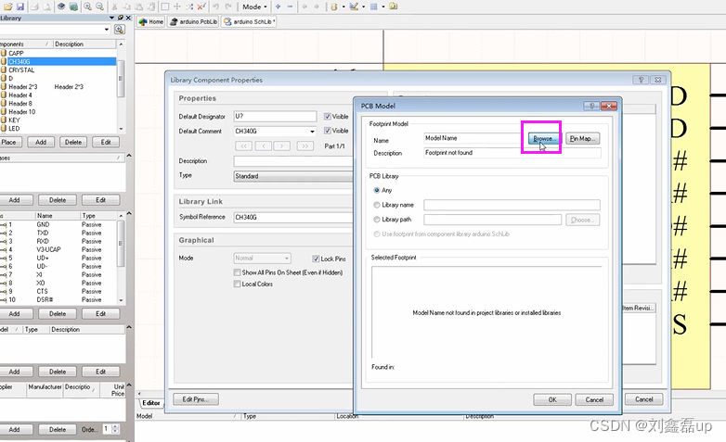Click the Clear Filter red X icon
The image size is (726, 442).
[x=201, y=6]
